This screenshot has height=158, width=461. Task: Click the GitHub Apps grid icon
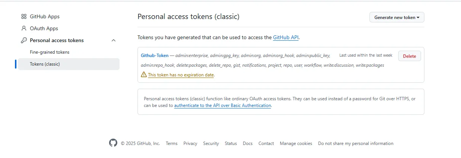point(24,16)
